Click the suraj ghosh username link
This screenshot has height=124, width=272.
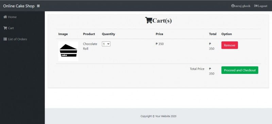click(x=242, y=6)
